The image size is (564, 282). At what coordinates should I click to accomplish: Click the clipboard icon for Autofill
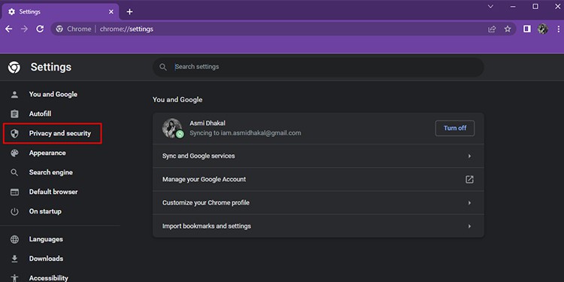[x=14, y=114]
